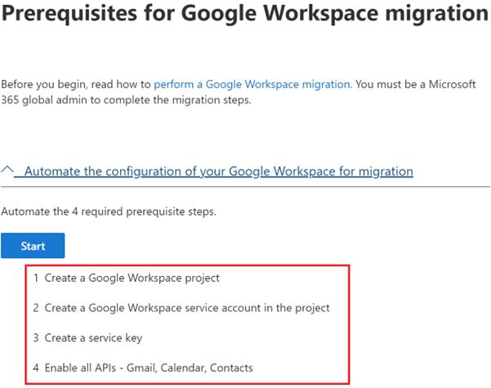
Task: Click the page title 'Prerequisites for Google Workspace migration'
Action: click(x=244, y=15)
